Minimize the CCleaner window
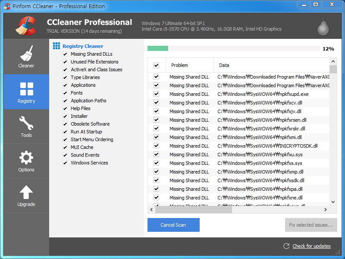Image resolution: width=345 pixels, height=259 pixels. [304, 5]
